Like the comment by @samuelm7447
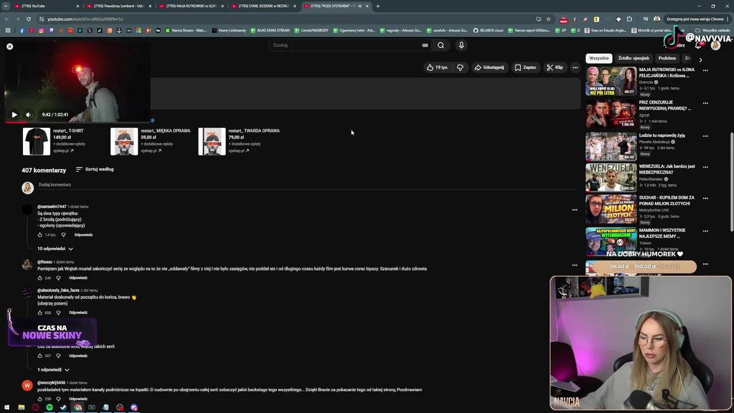 point(40,235)
